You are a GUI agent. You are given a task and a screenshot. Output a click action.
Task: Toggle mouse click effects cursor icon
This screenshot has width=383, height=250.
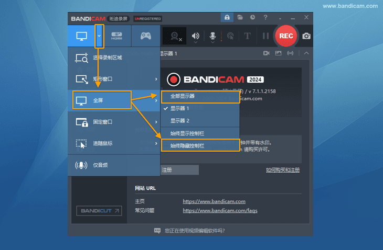(230, 36)
